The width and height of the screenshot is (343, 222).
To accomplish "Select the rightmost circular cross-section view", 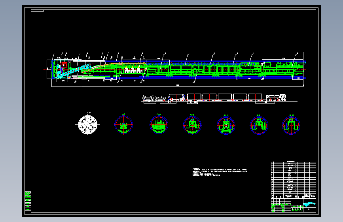I will (x=291, y=125).
